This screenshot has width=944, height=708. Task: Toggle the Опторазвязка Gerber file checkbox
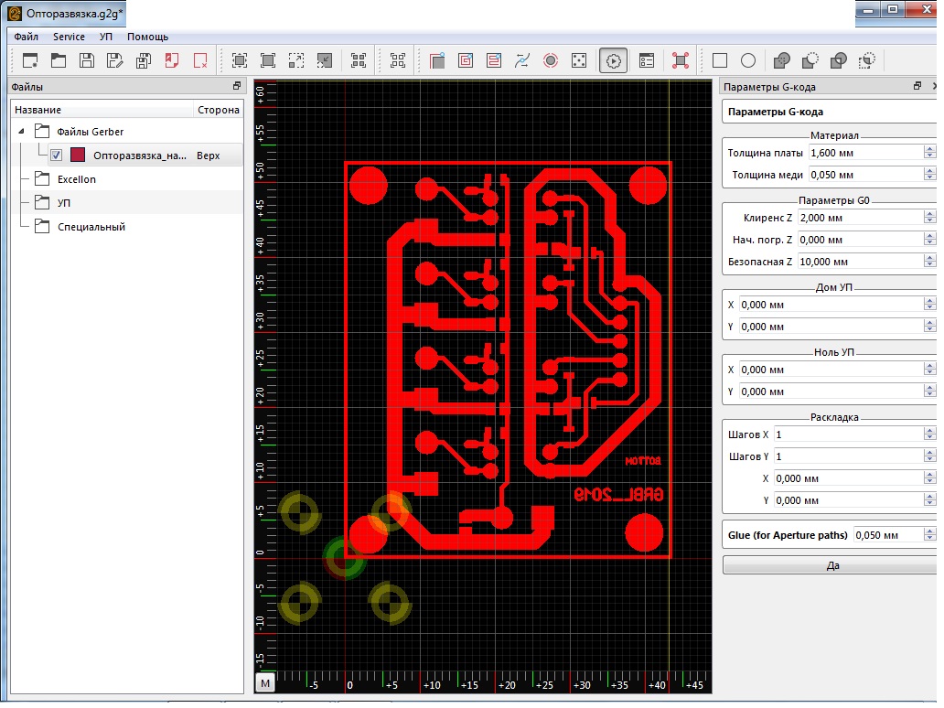57,156
